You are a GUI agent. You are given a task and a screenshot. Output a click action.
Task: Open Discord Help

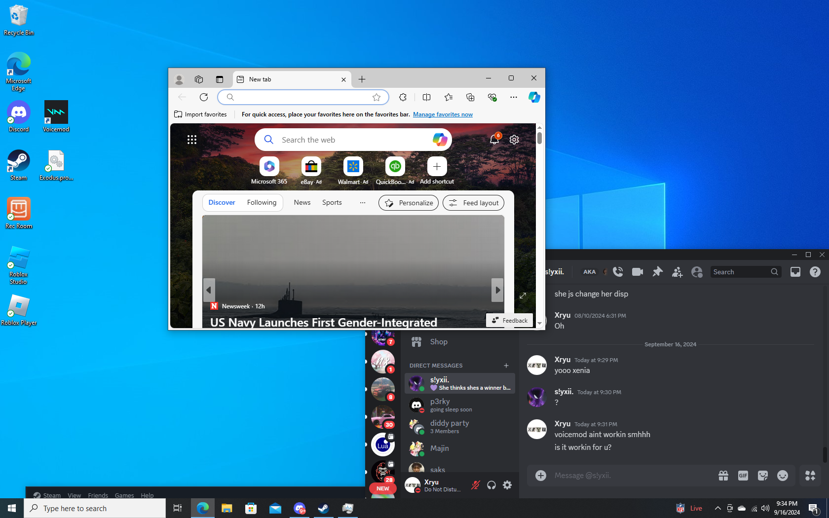pyautogui.click(x=815, y=272)
